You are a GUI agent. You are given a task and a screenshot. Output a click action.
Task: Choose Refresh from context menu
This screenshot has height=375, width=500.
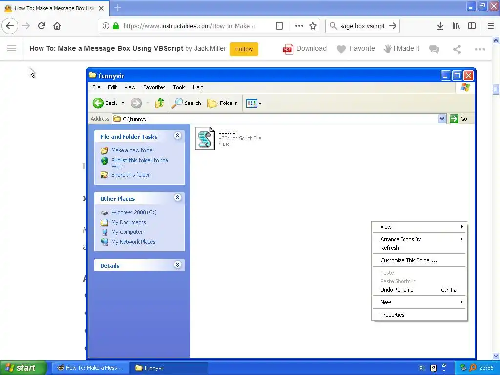coord(419,248)
